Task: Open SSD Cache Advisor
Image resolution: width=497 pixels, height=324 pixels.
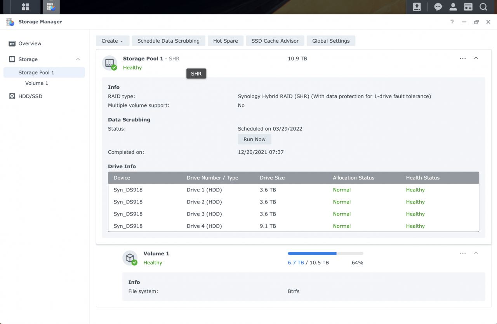Action: (275, 41)
